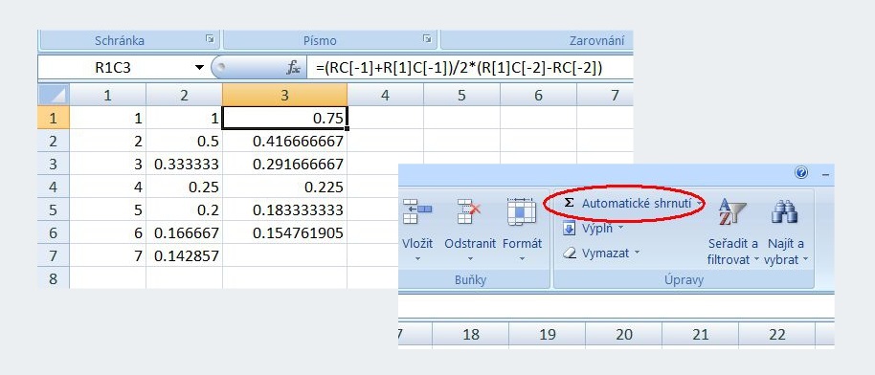
Task: Select column header 20 in lower sheet
Action: pyautogui.click(x=624, y=334)
